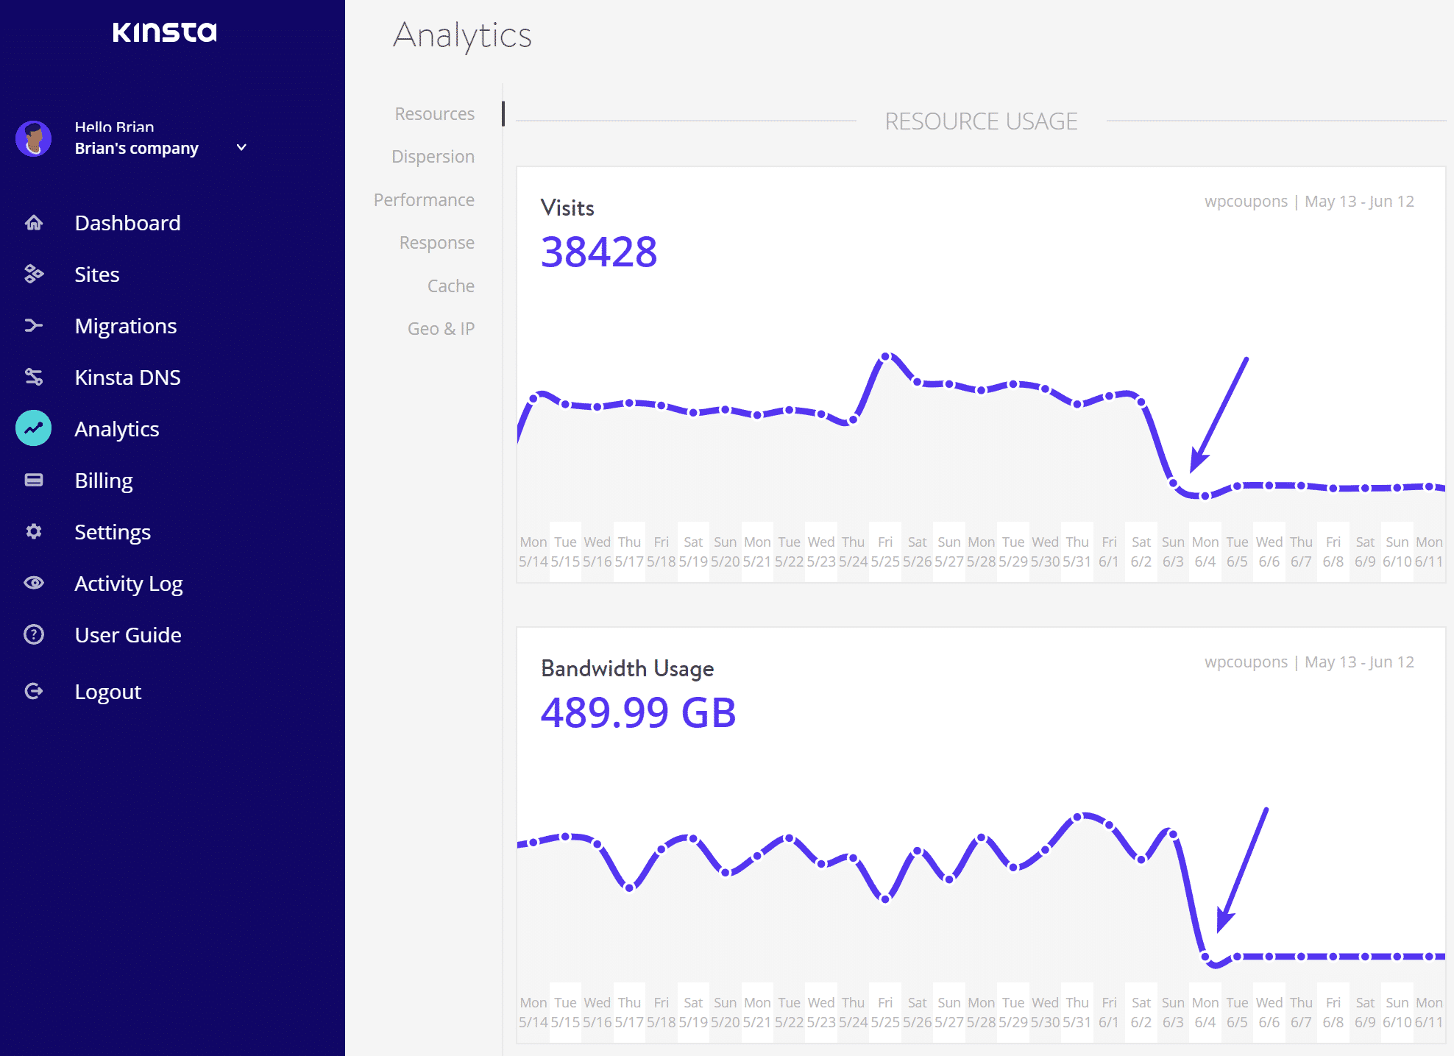The image size is (1454, 1056).
Task: Select the Resources analytics tab
Action: [x=435, y=113]
